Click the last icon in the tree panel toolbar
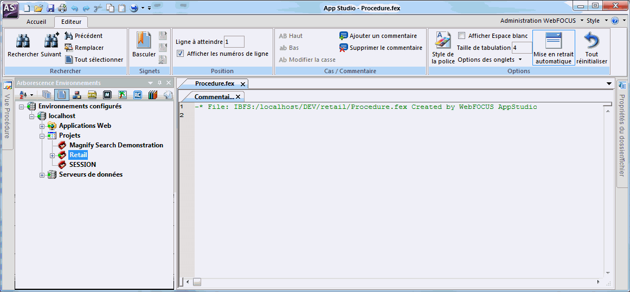The height and width of the screenshot is (292, 630). coord(168,95)
